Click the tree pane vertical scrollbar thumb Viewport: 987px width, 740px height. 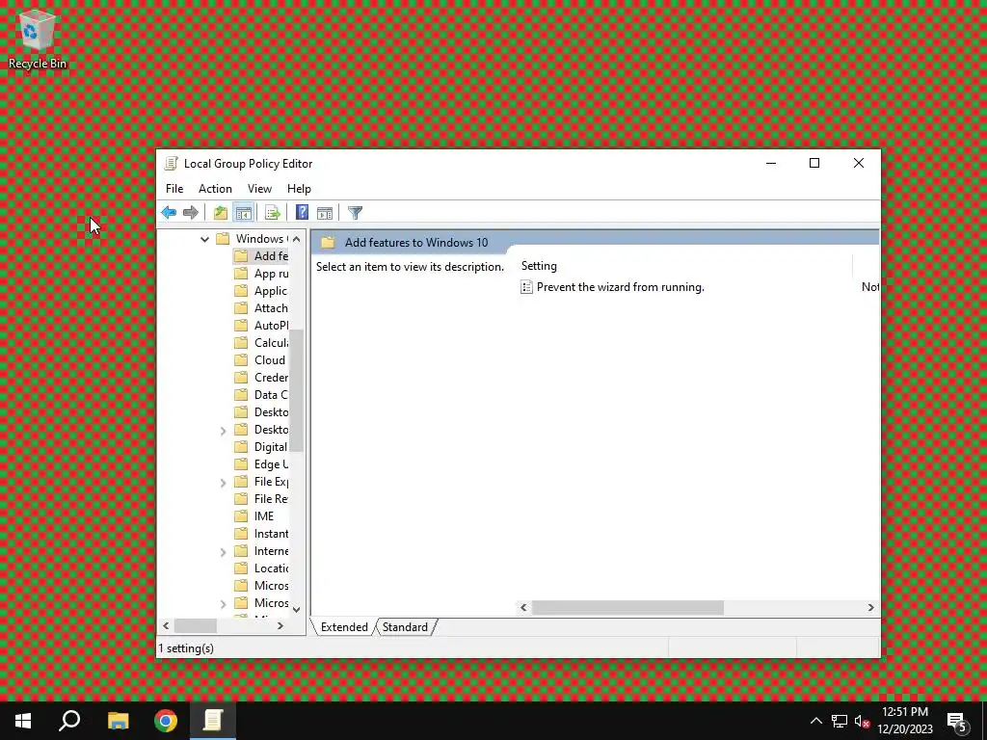pyautogui.click(x=297, y=390)
